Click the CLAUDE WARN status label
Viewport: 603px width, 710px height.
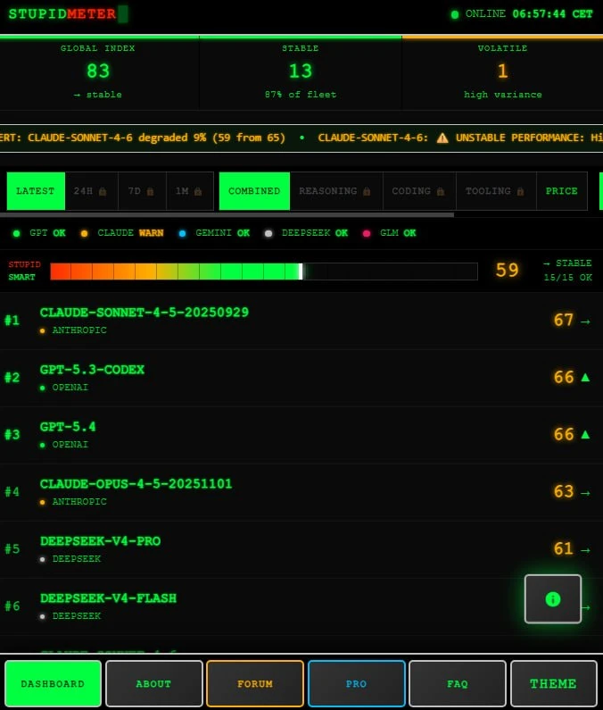coord(130,233)
